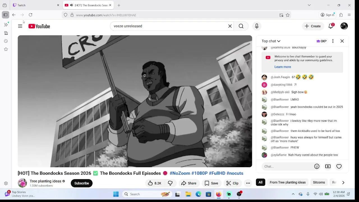Send a Super Chat via dollar icon
Viewport: 359px width, 202px height.
point(328,166)
